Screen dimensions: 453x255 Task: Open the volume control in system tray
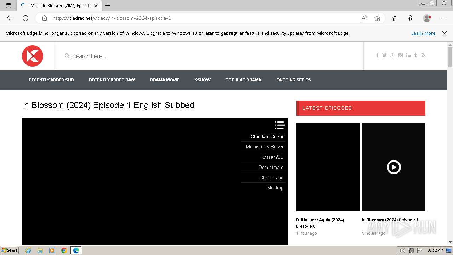click(402, 250)
